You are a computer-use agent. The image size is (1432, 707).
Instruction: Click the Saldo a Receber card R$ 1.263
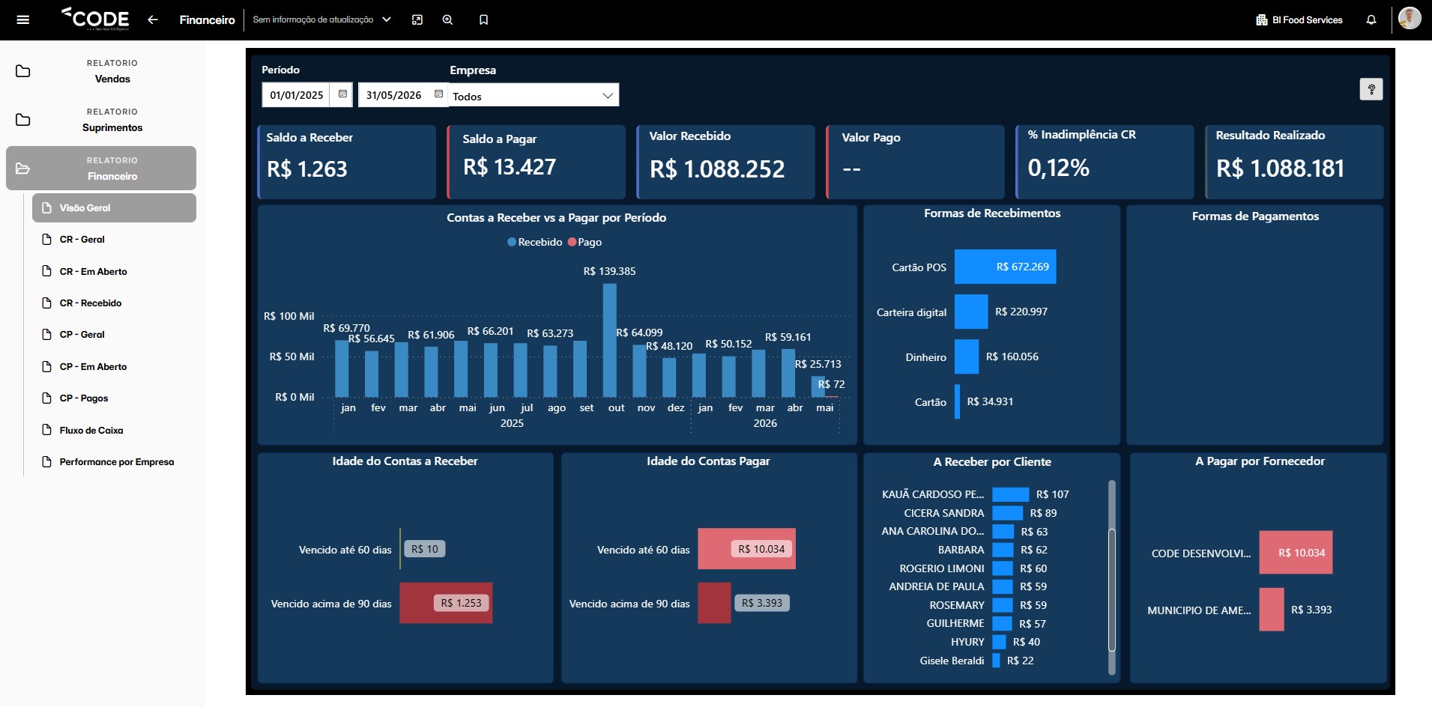(x=347, y=162)
